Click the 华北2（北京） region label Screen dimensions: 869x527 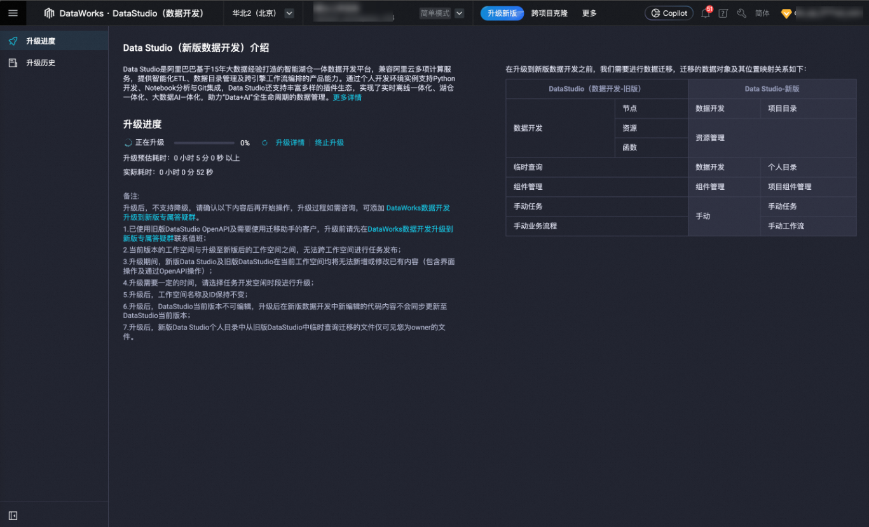tap(254, 13)
